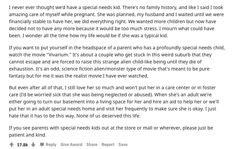Click the paragraph starting "I never ever thought"
The image size is (236, 149).
tap(116, 21)
